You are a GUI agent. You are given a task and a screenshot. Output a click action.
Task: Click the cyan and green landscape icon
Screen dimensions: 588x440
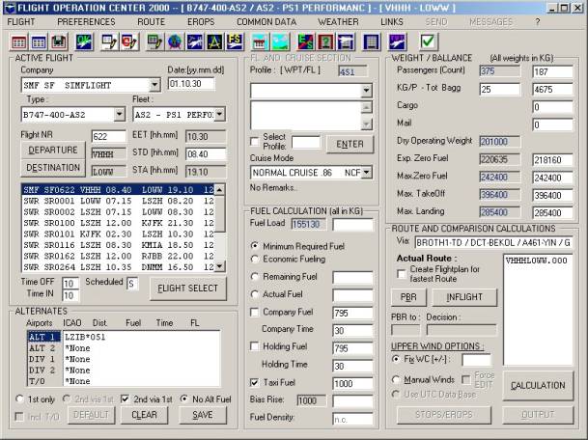coord(281,42)
